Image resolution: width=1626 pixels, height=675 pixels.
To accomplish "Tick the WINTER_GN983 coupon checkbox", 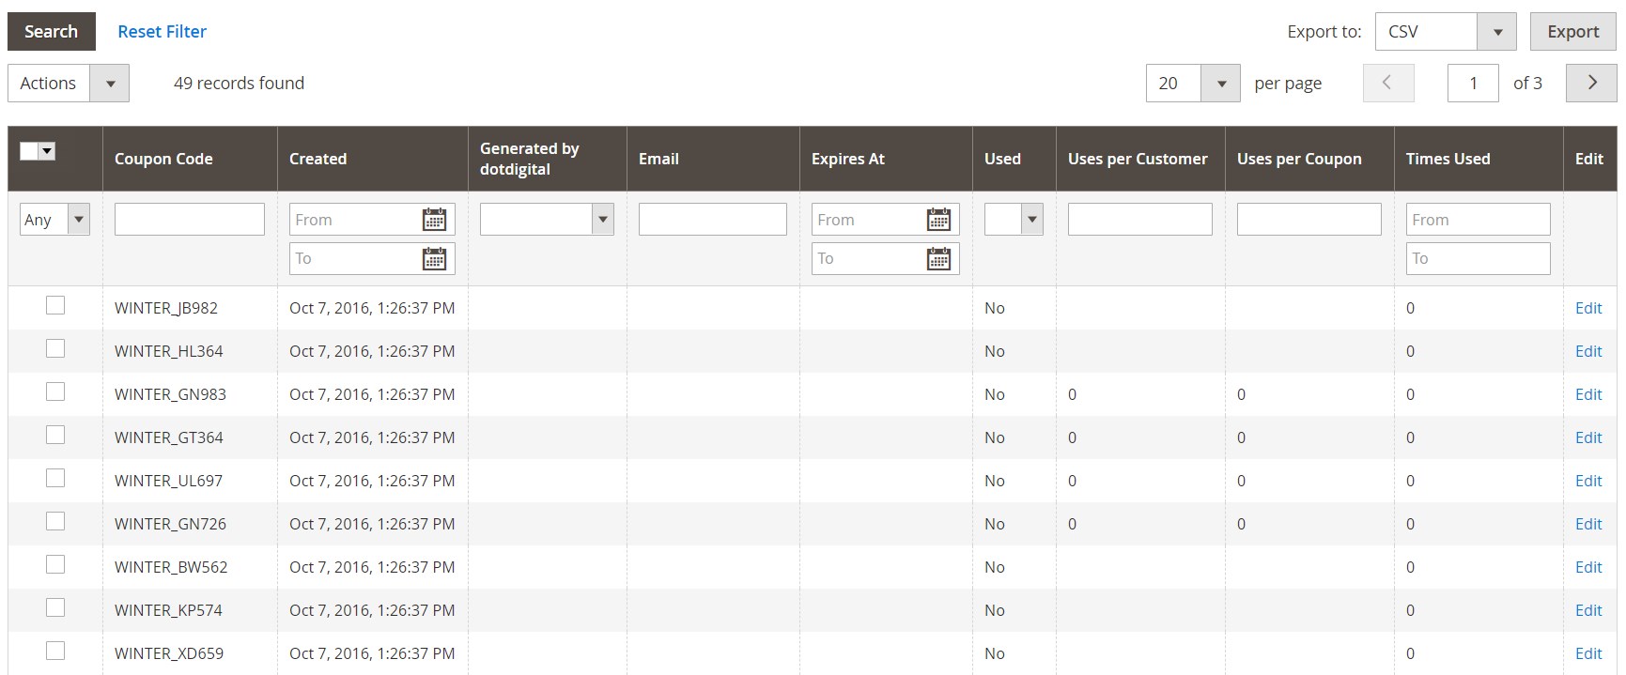I will click(55, 391).
